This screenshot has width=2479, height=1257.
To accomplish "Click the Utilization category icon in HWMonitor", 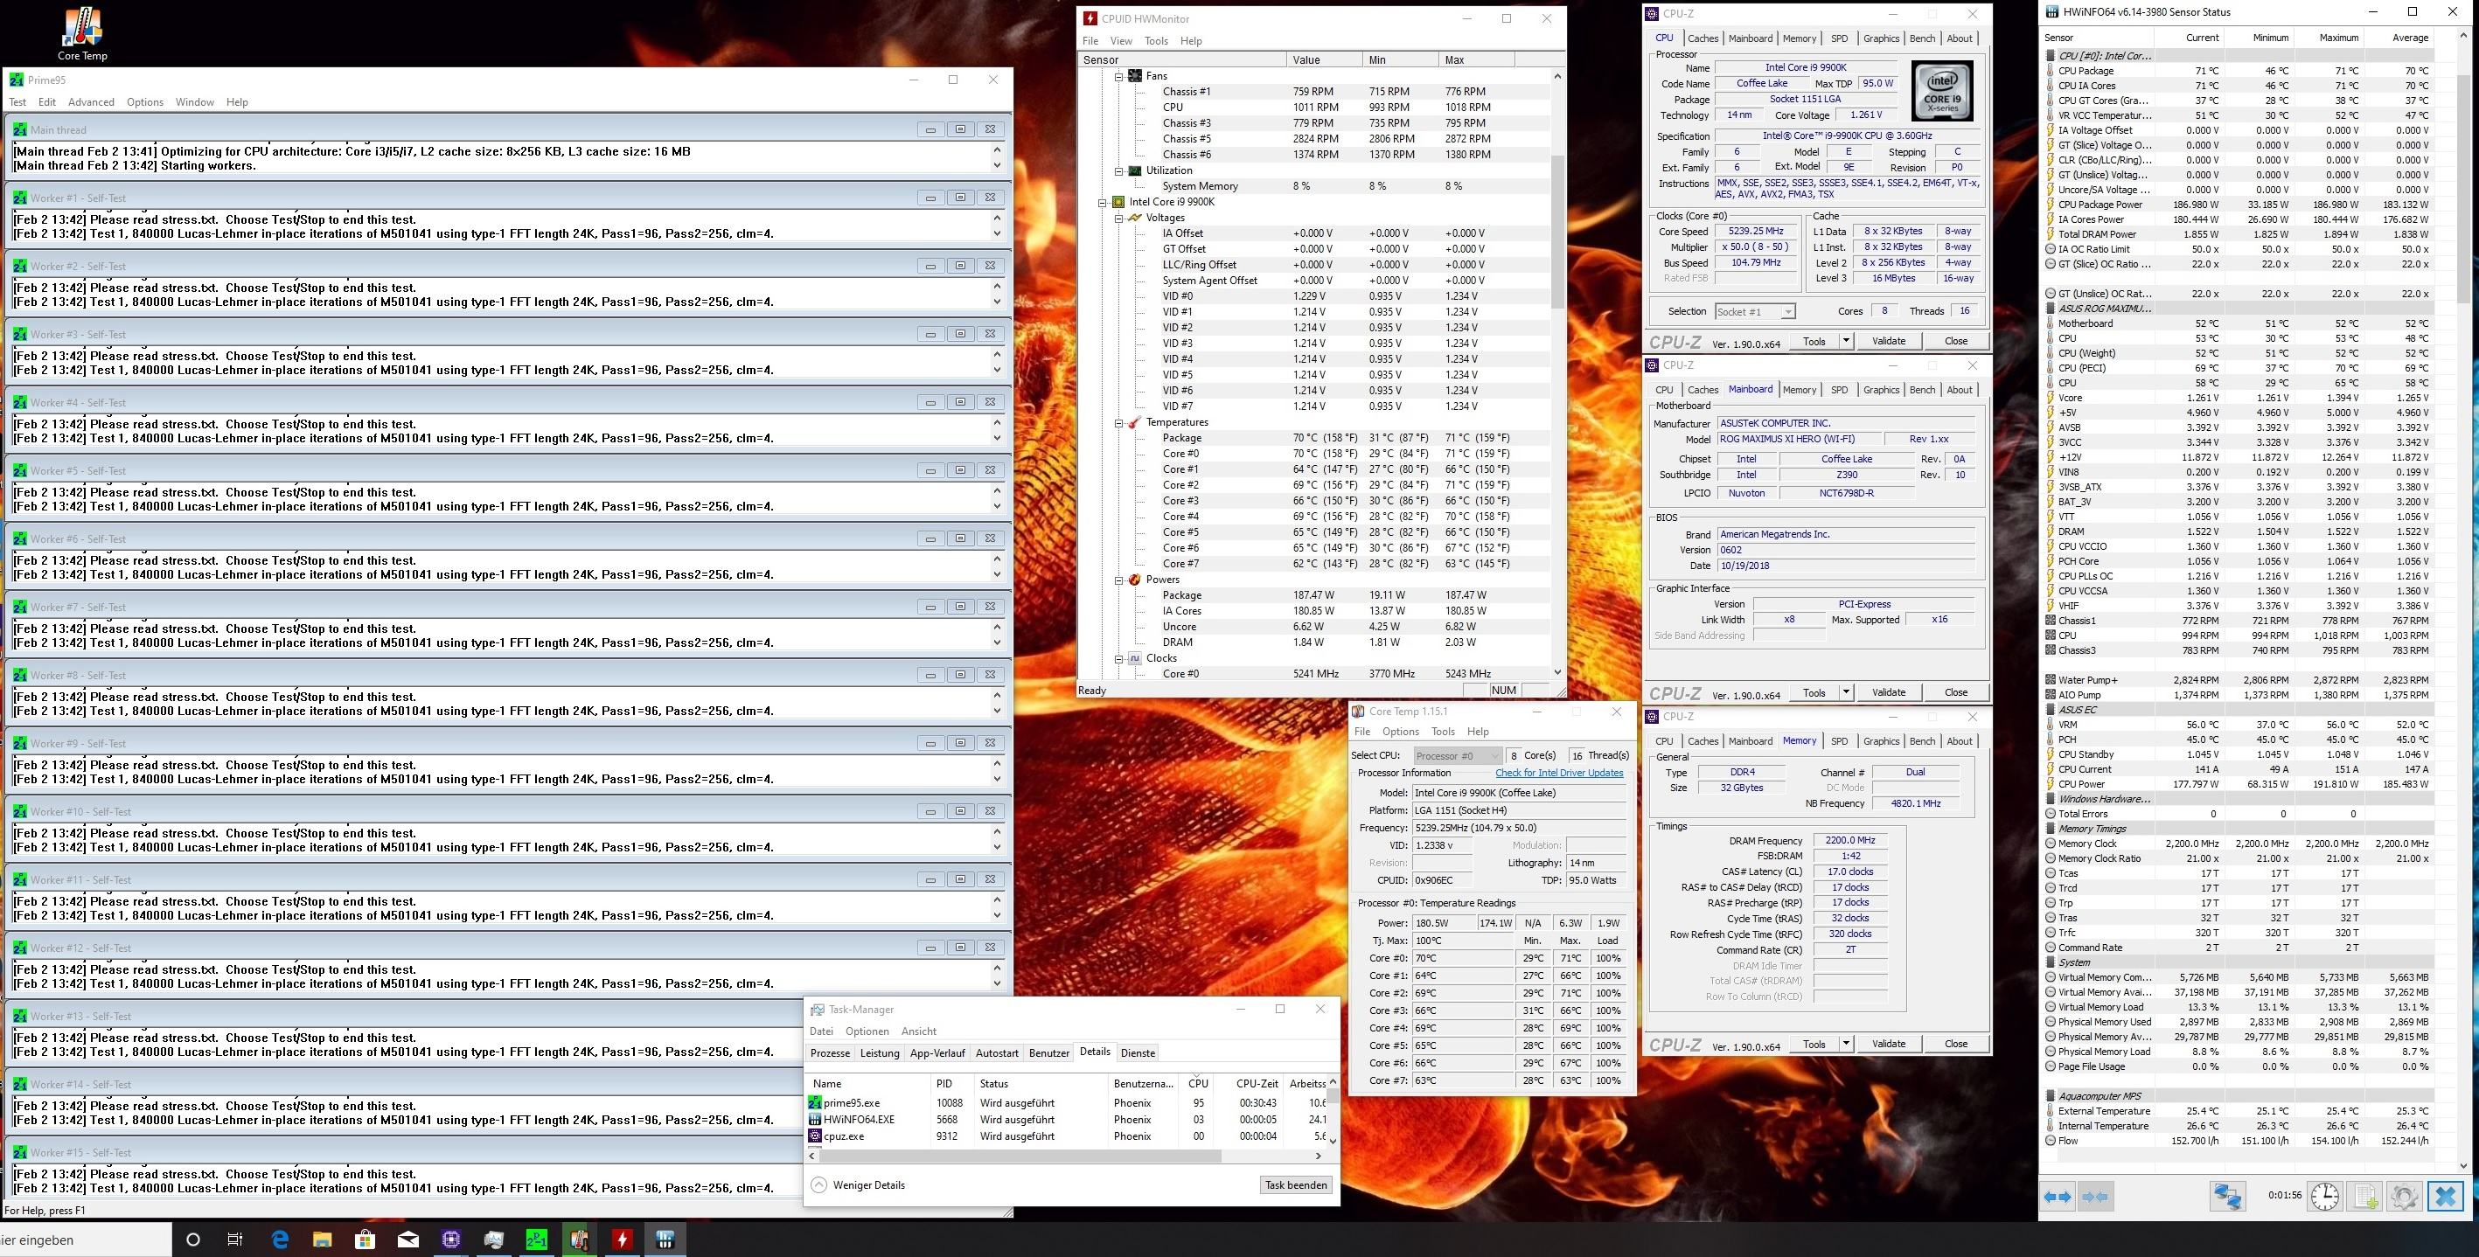I will 1135,170.
